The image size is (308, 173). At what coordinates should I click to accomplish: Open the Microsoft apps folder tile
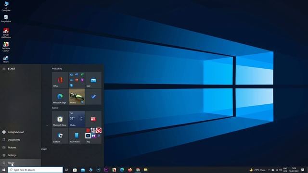(77, 80)
